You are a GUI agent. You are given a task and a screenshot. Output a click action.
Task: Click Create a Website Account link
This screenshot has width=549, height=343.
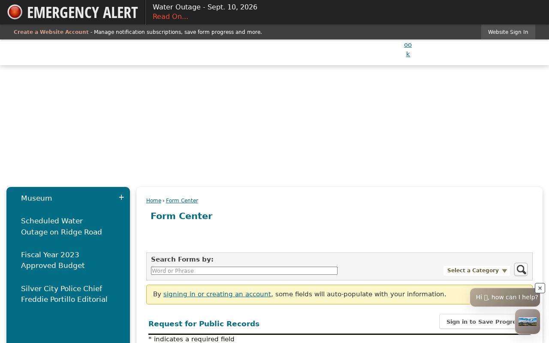click(x=51, y=32)
